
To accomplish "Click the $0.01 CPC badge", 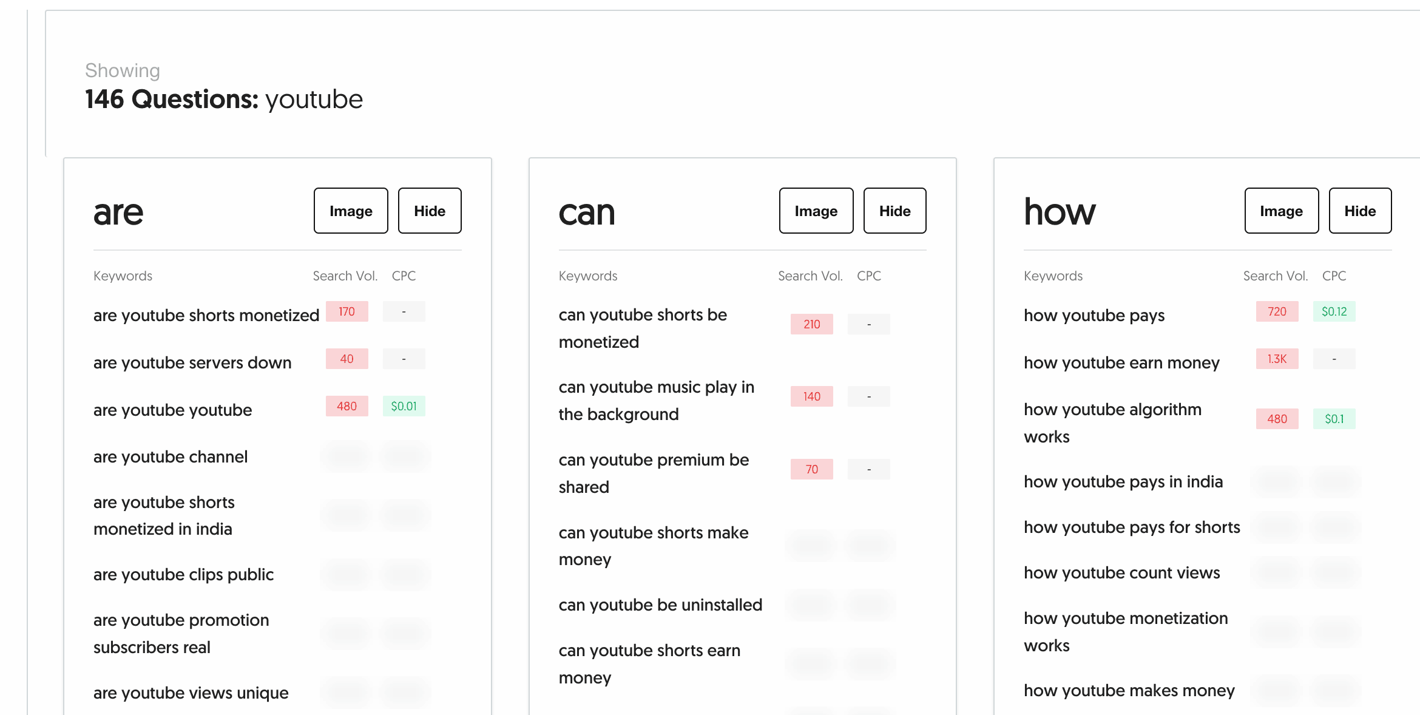I will [x=404, y=406].
